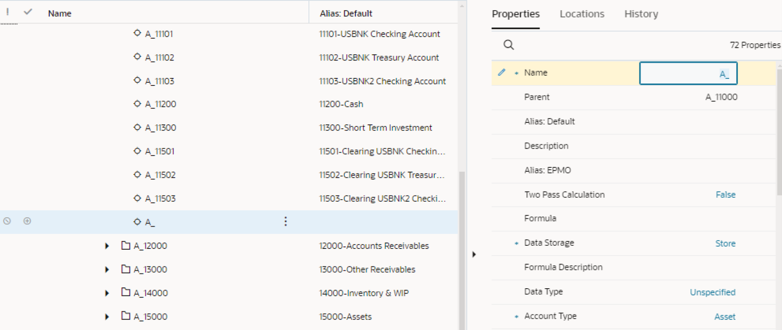The height and width of the screenshot is (330, 782).
Task: Click alias 11300-Short Term Investment
Action: [375, 128]
